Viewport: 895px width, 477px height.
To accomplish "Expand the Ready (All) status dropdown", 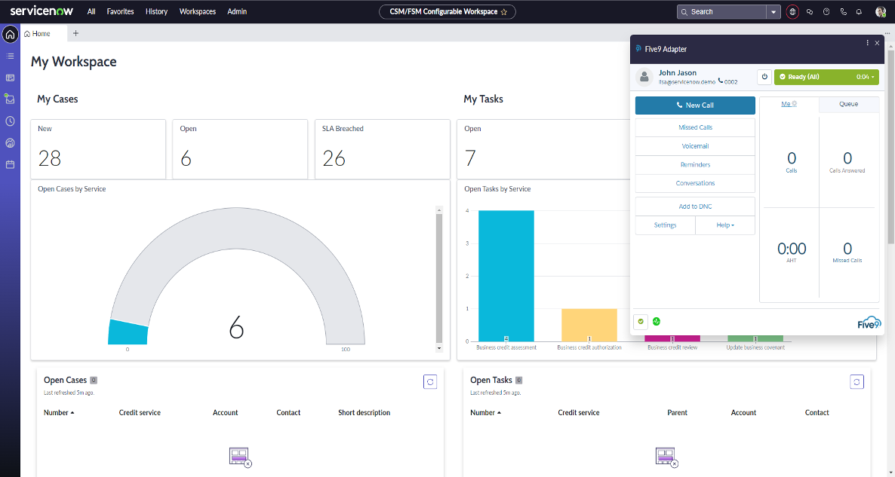I will click(x=873, y=77).
